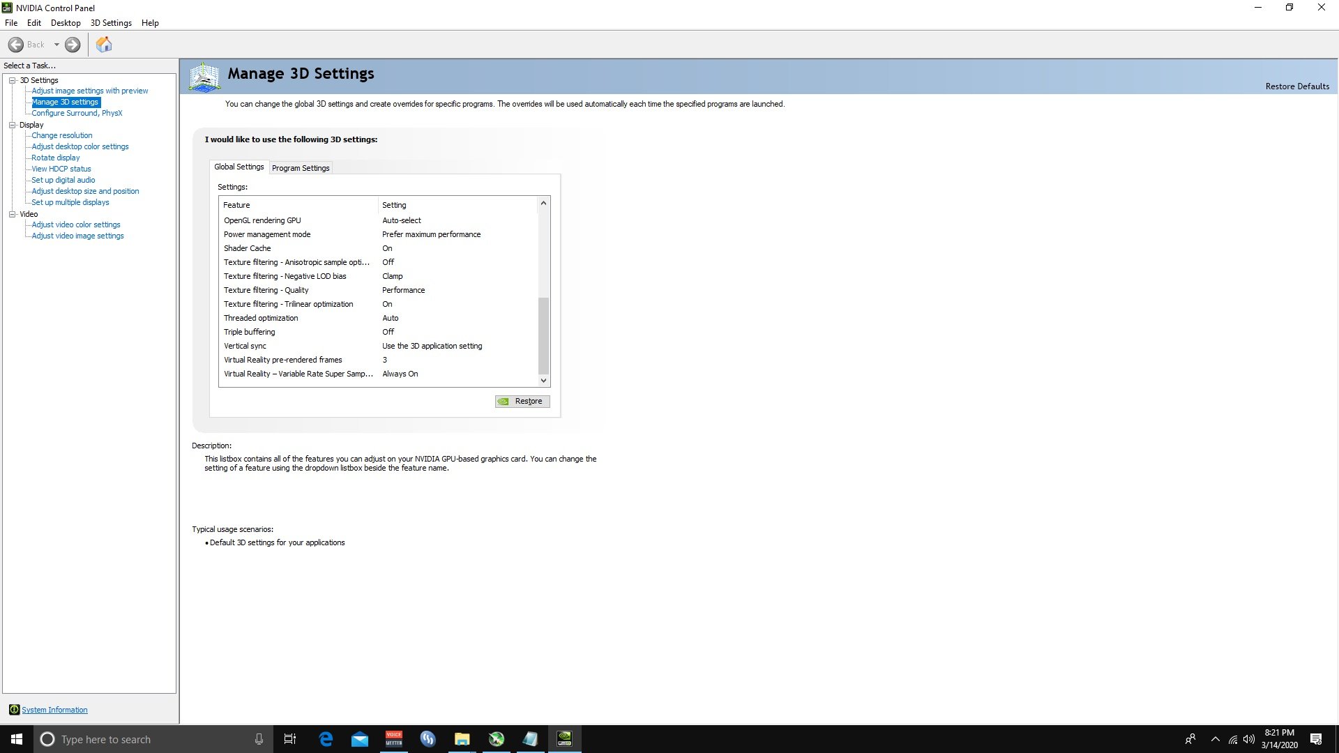
Task: Open the Home icon in toolbar
Action: pos(104,45)
